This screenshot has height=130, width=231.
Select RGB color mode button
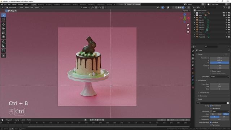tap(219, 114)
